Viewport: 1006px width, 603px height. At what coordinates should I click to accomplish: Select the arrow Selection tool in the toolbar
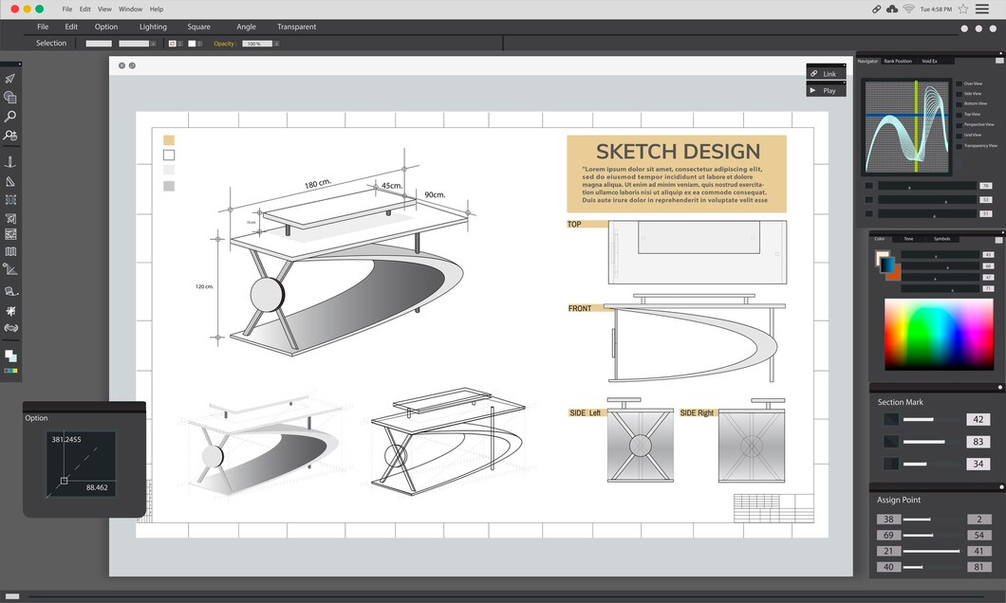coord(10,78)
